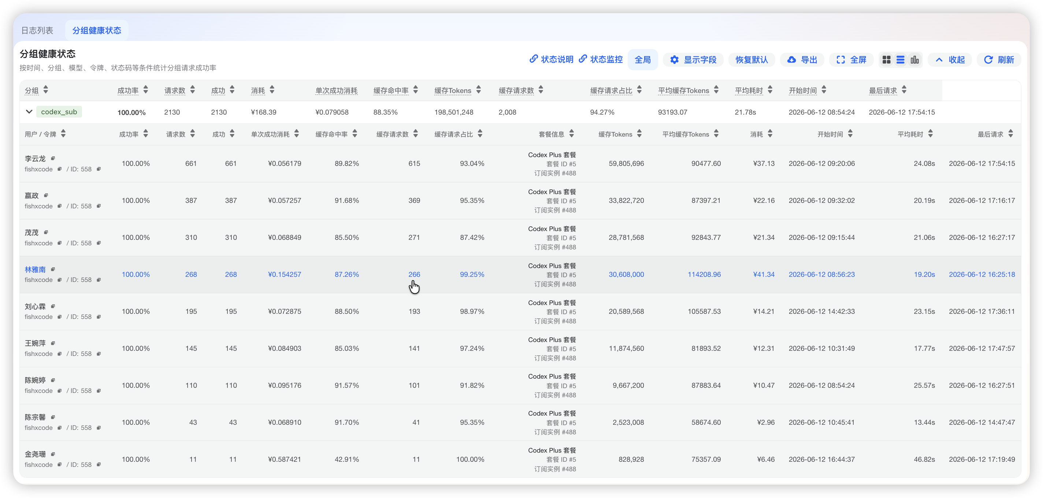Sort top table by 消耗
1043x498 pixels.
click(x=272, y=90)
